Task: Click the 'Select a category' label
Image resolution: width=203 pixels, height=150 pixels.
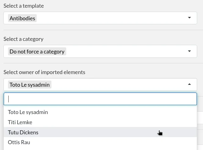Action: tap(23, 39)
